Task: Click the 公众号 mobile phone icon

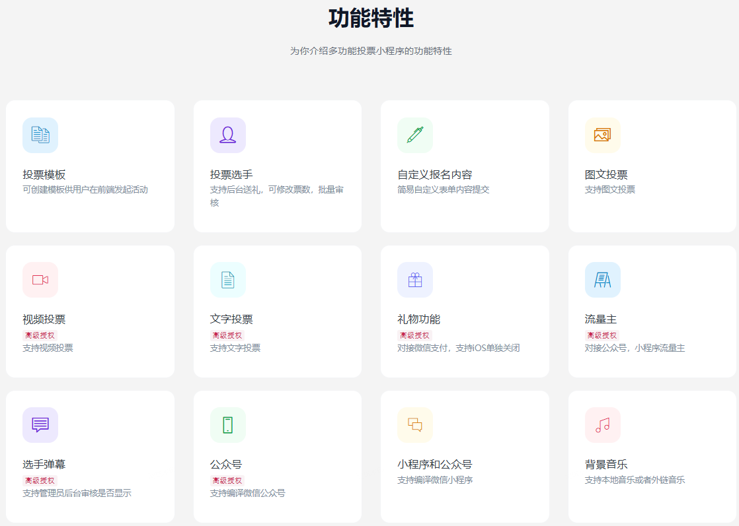Action: point(228,425)
